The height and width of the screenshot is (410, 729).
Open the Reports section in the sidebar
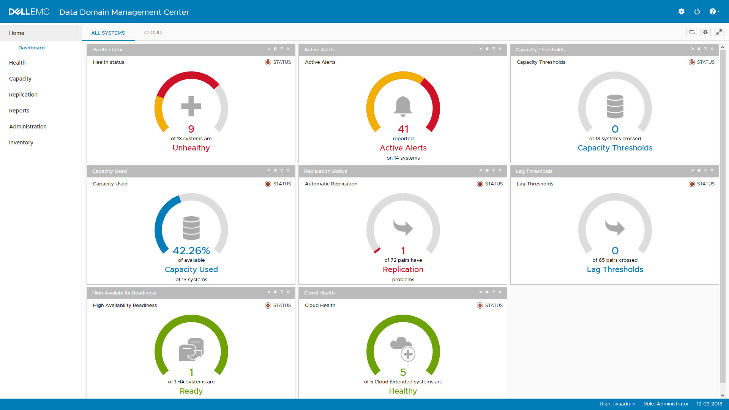(19, 110)
